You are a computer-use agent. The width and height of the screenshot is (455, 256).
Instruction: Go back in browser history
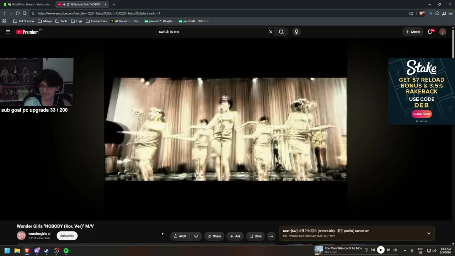click(x=5, y=14)
